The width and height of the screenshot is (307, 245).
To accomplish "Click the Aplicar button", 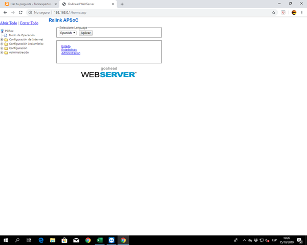I will (x=85, y=33).
